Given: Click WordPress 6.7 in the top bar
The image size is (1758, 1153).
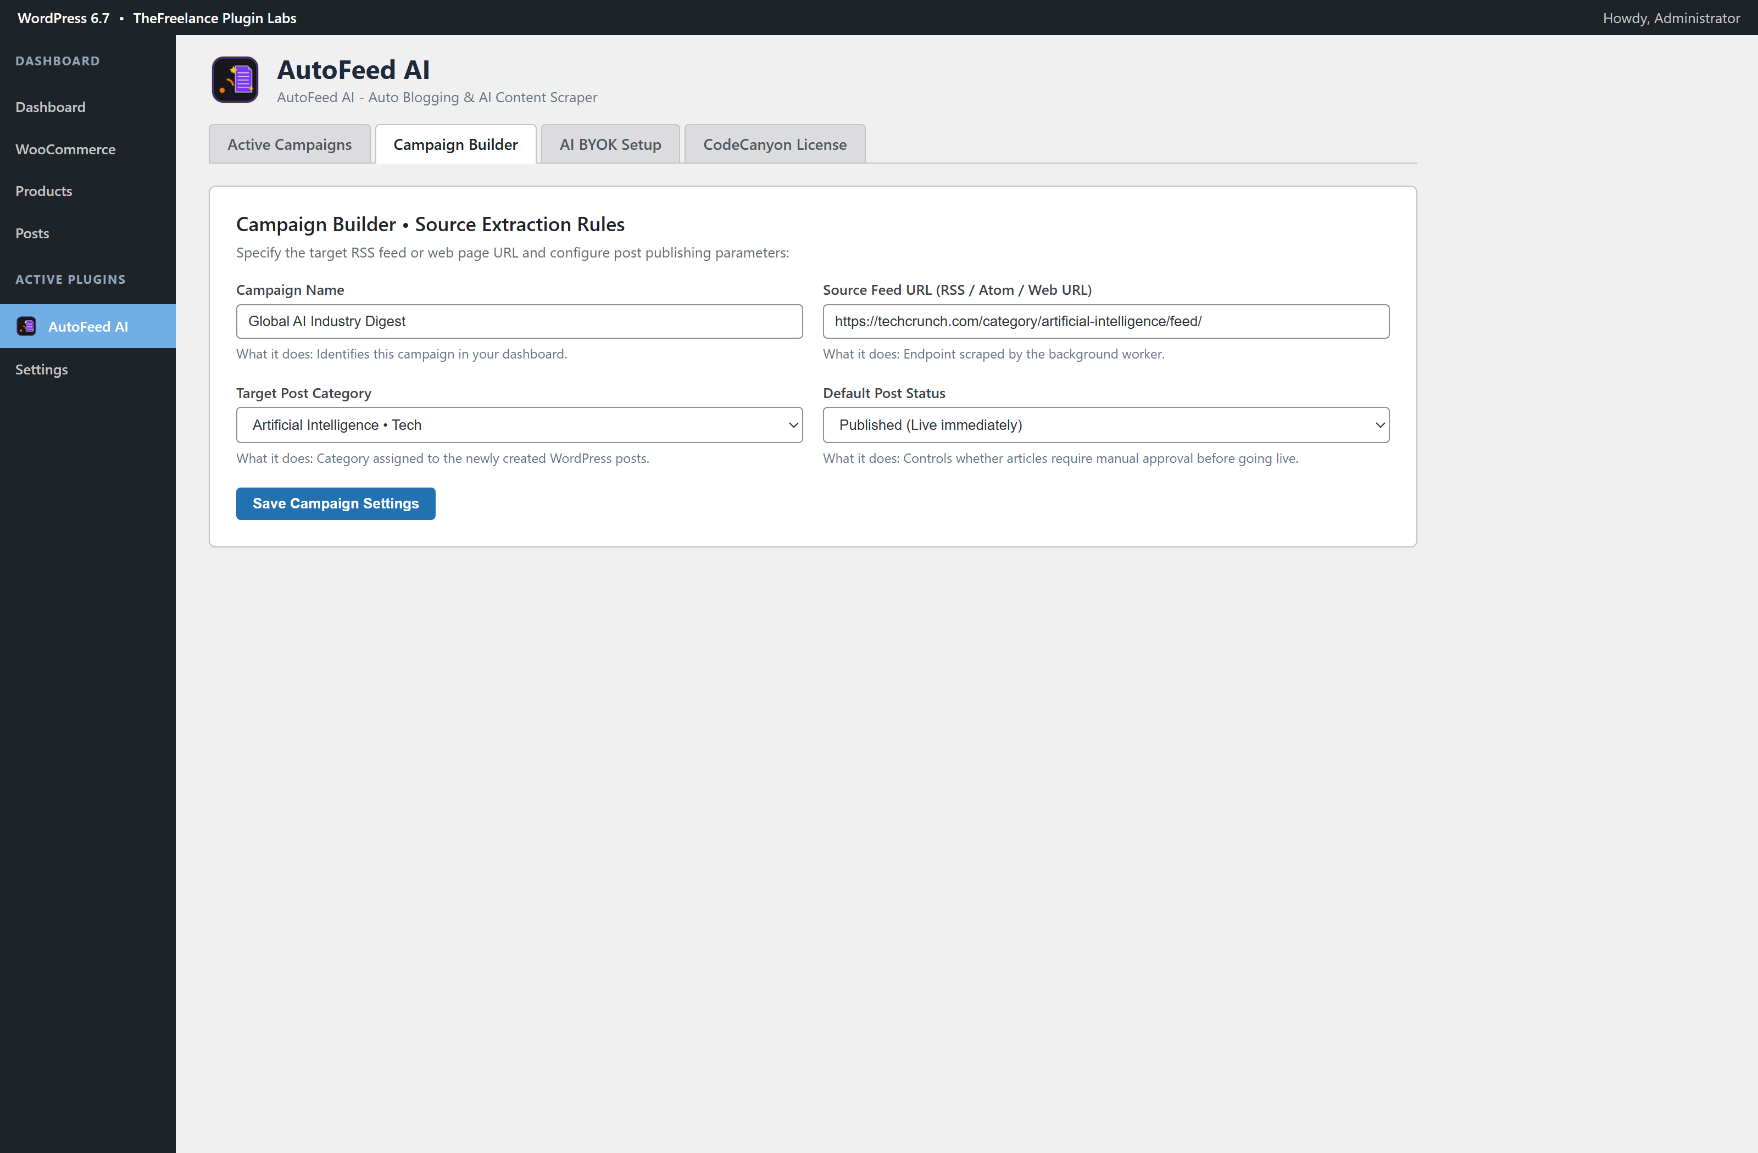Looking at the screenshot, I should coord(64,18).
